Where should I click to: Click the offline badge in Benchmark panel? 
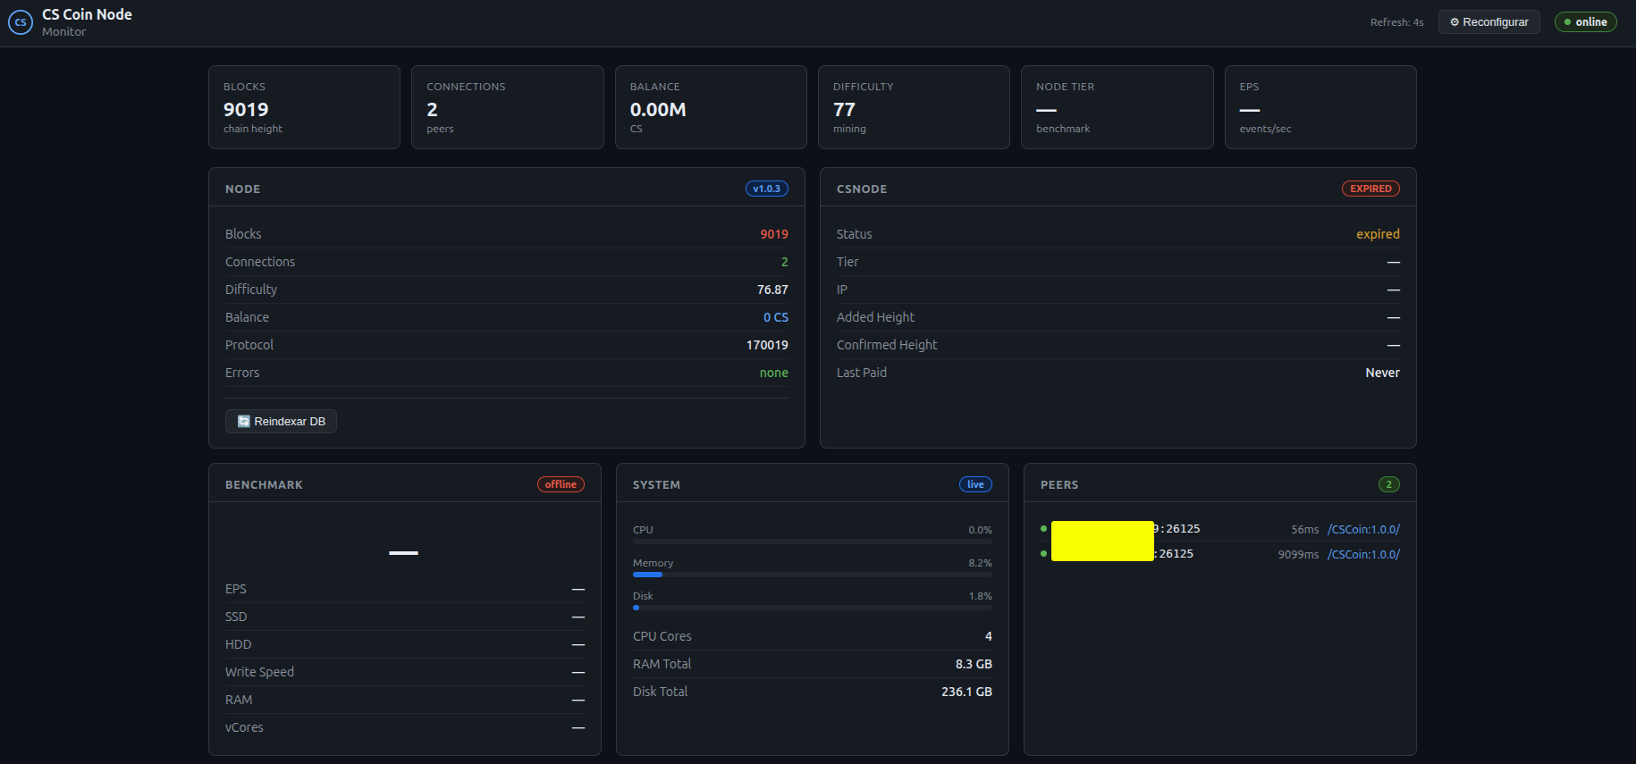pyautogui.click(x=561, y=484)
